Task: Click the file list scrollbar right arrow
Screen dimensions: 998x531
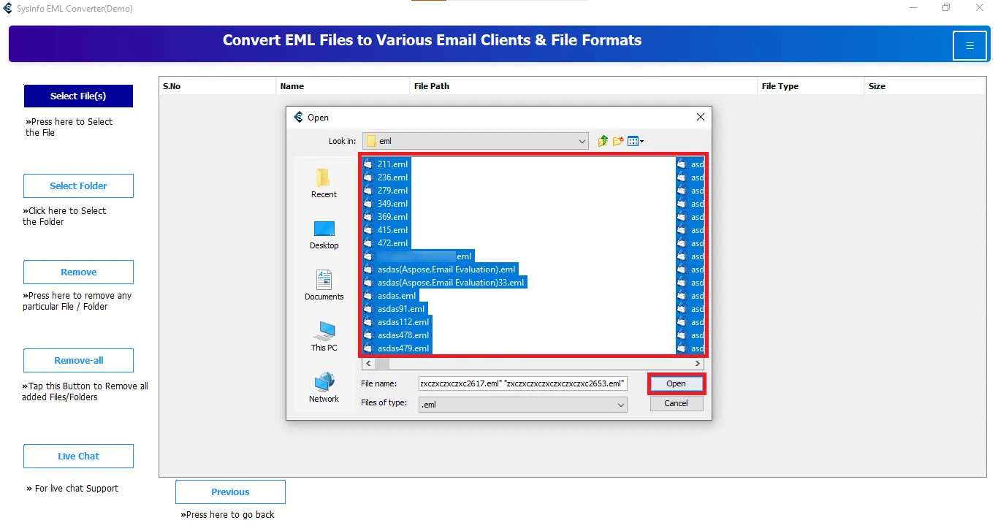Action: pos(698,364)
